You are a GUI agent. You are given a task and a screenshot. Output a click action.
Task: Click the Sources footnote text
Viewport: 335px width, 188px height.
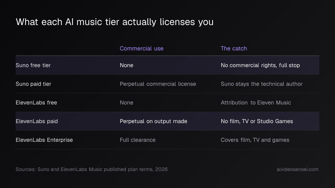[x=92, y=169]
